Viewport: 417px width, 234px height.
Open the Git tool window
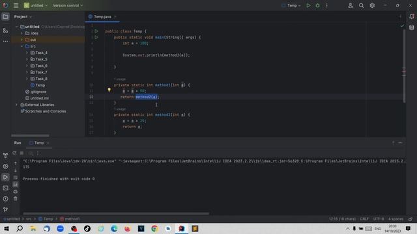5,209
